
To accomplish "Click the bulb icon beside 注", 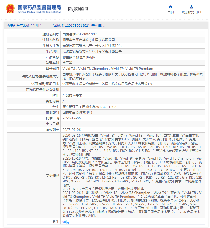I will tap(54, 222).
